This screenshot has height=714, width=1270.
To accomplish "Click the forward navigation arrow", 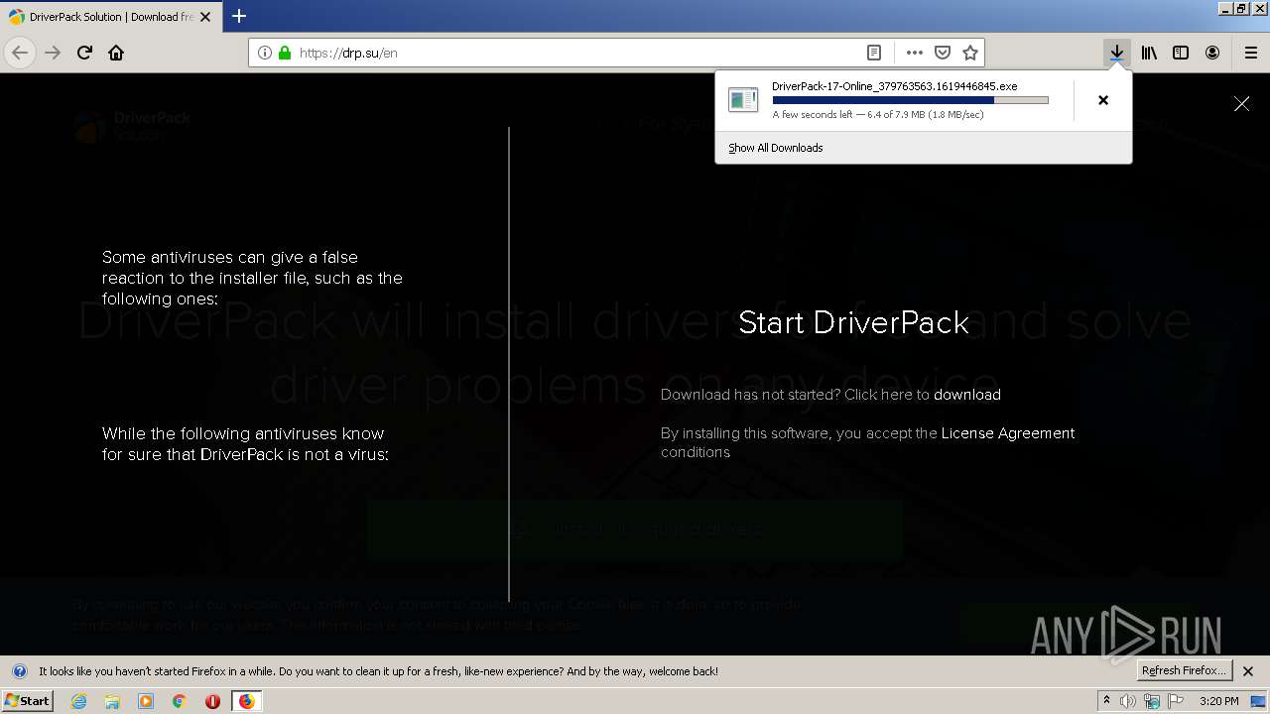I will coord(53,53).
